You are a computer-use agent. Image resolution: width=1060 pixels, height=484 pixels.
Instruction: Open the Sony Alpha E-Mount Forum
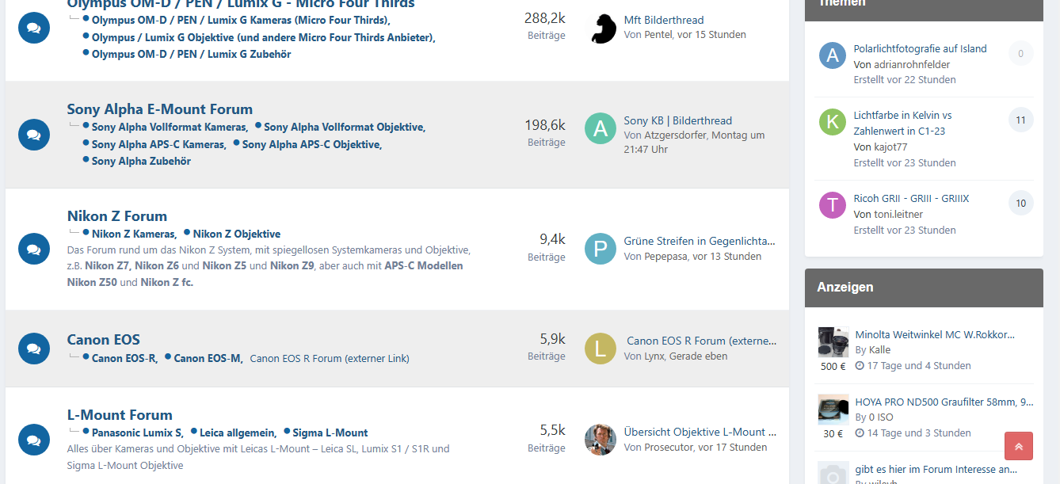[x=159, y=109]
